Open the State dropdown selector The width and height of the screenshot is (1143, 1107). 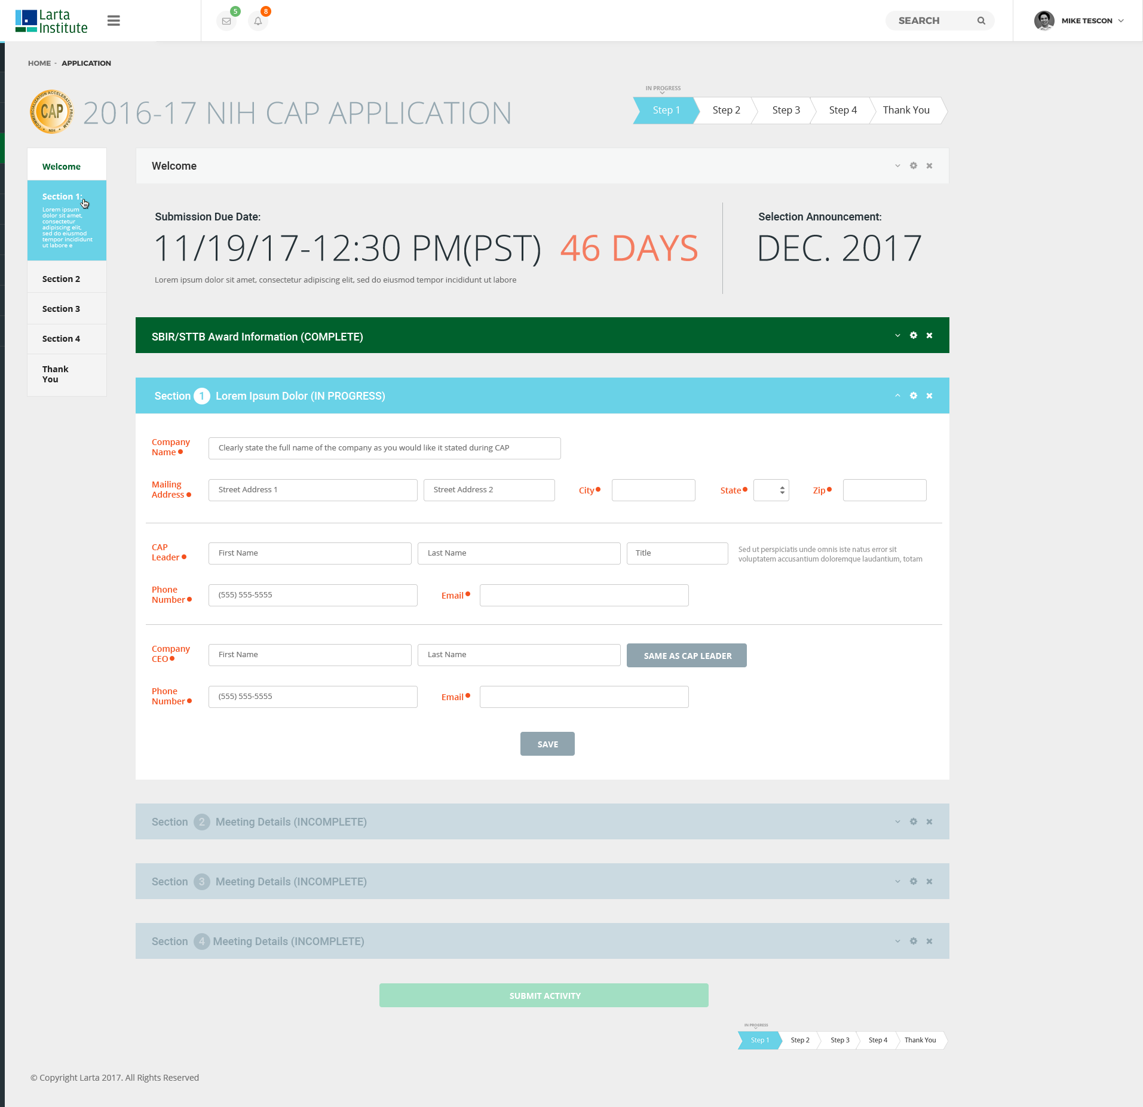pos(771,490)
